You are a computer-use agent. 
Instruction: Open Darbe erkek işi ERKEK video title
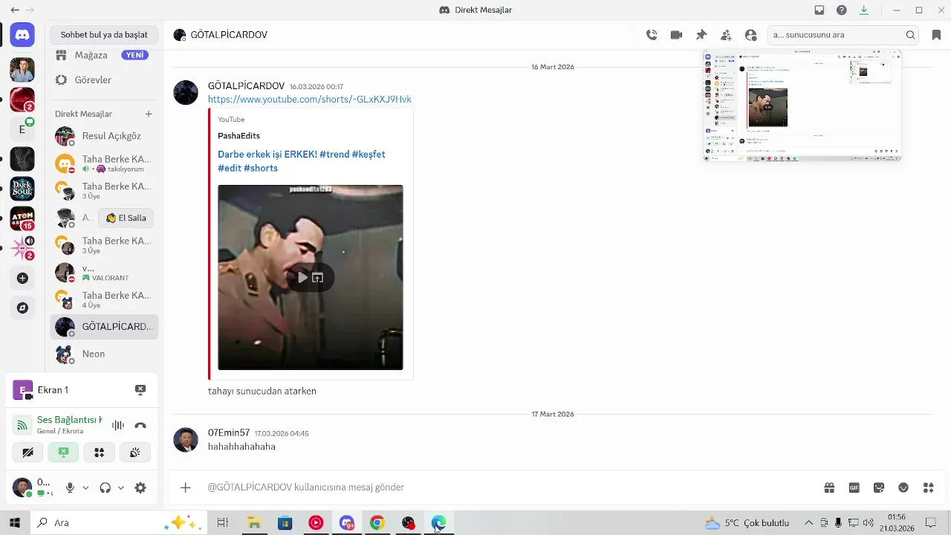click(x=302, y=161)
